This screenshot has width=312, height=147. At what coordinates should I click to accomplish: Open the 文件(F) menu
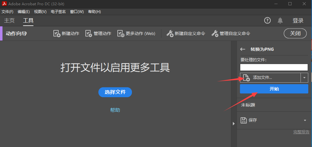coord(7,12)
